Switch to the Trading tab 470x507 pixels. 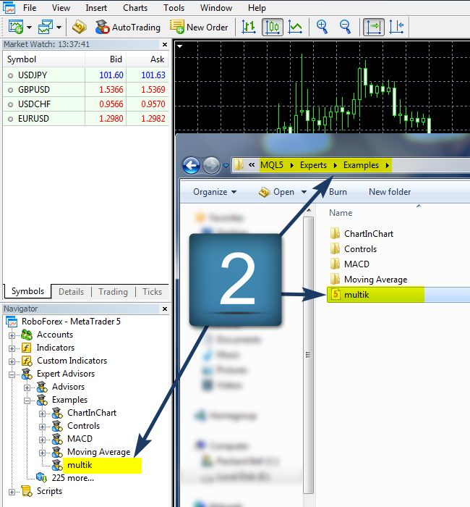tap(113, 292)
